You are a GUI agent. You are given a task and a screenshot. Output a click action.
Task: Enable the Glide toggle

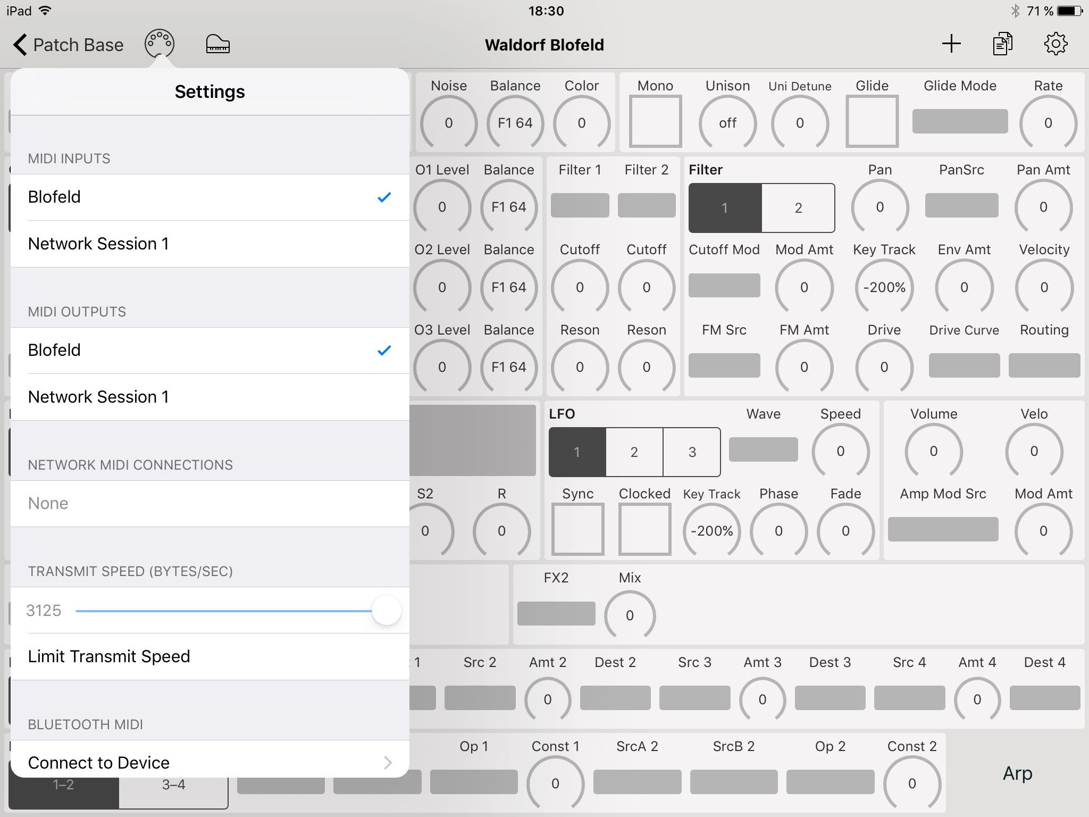pos(872,121)
